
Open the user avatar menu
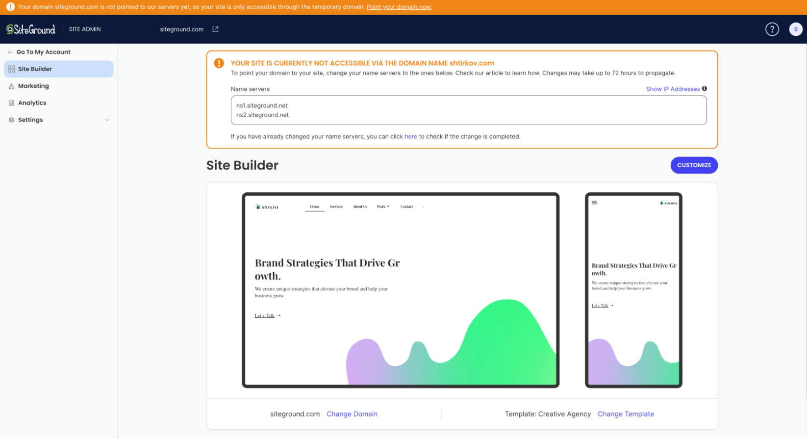[x=795, y=29]
